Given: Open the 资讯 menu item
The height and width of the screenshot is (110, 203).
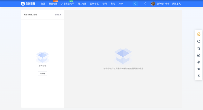Looking at the screenshot, I should tap(113, 4).
